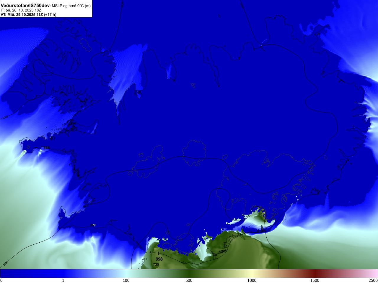Click the '1500' colorbar tick label
This screenshot has width=378, height=283.
click(x=315, y=280)
